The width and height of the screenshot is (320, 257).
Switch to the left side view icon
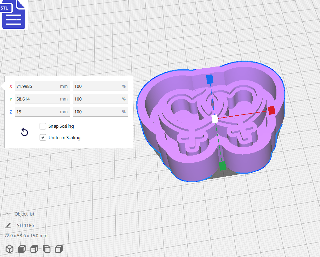46,249
